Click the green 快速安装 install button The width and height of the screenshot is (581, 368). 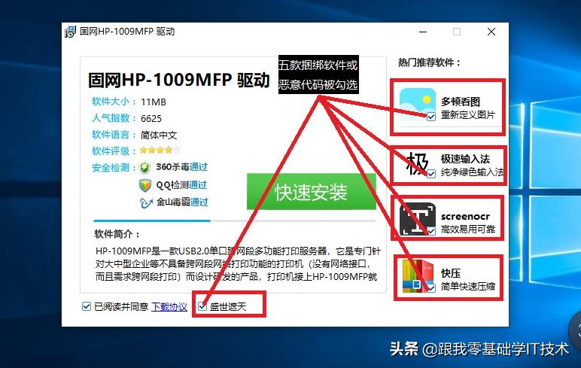point(312,191)
